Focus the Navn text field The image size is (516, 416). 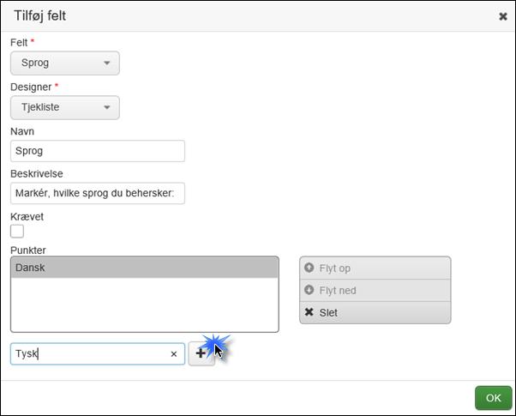point(98,151)
